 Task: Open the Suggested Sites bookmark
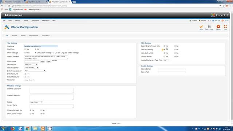16,9
